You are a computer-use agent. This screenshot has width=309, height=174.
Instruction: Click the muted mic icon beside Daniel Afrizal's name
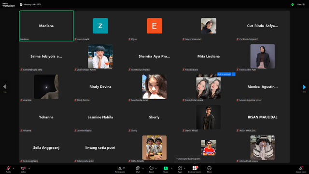click(x=183, y=130)
